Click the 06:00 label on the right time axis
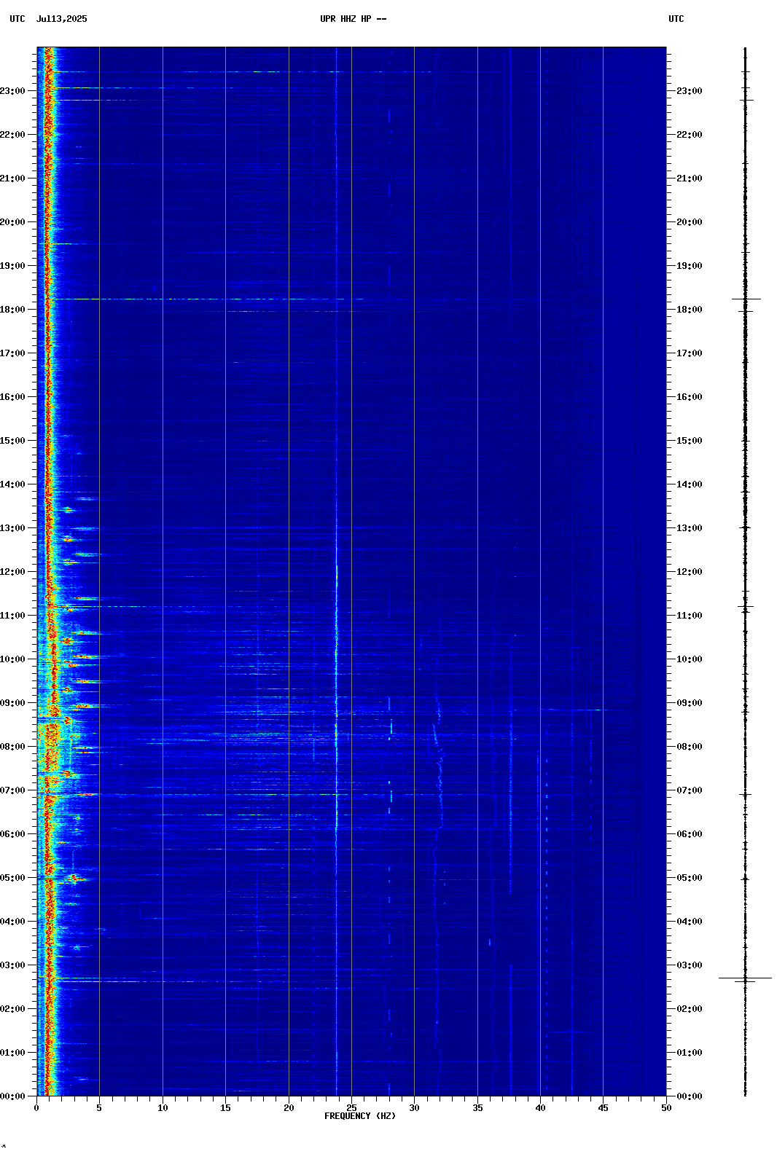777x1154 pixels. tap(690, 834)
